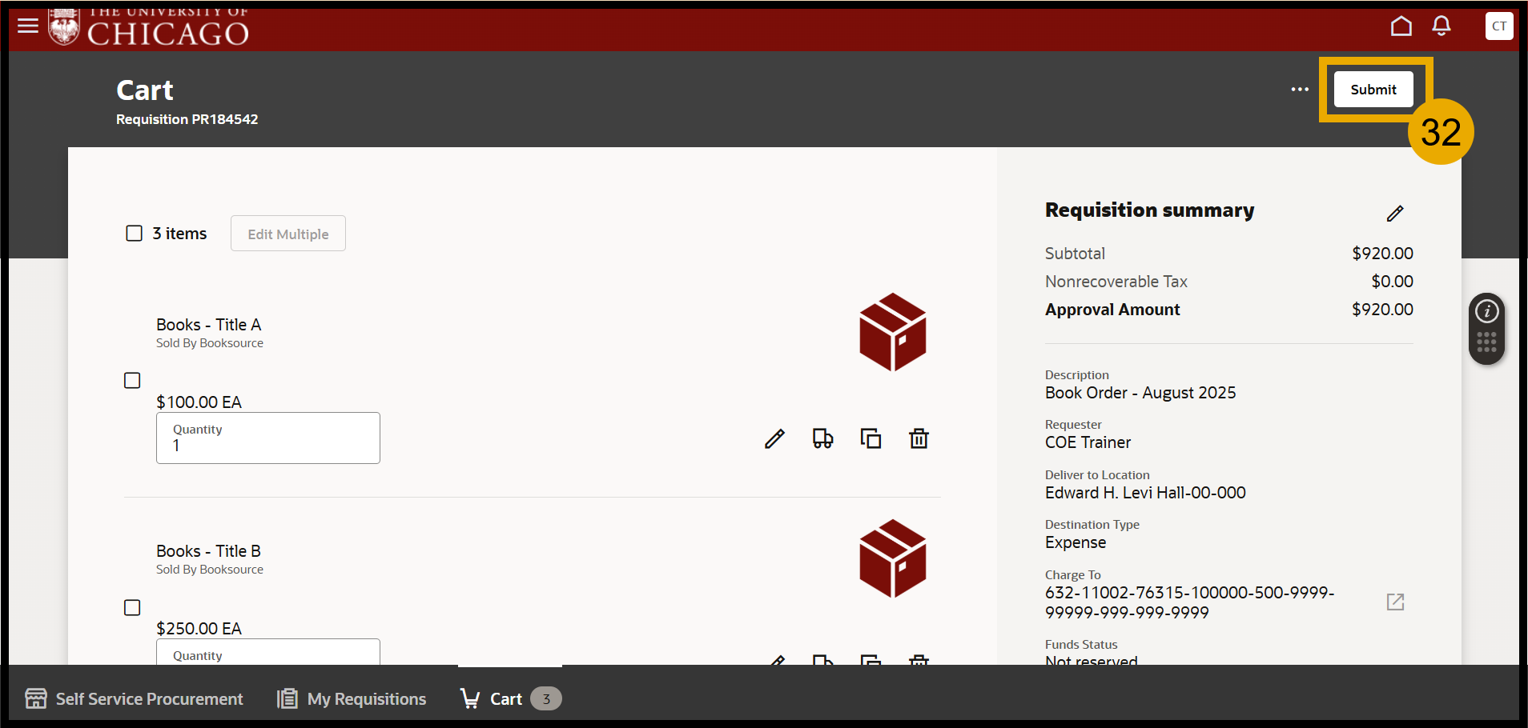Click the Approval Amount $920.00 value

tap(1382, 310)
